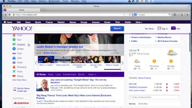This screenshot has width=192, height=108.
Task: Open Jobs briefcase icon
Action: (14, 58)
